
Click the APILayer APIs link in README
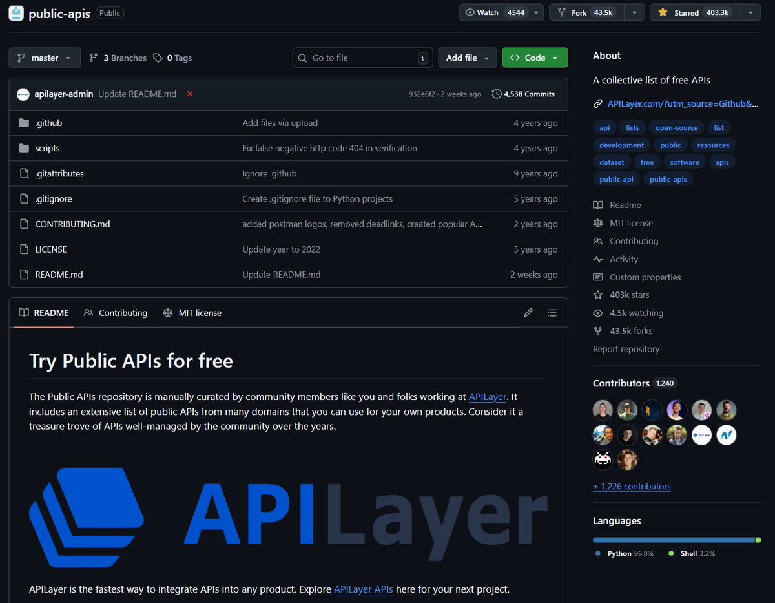[363, 589]
